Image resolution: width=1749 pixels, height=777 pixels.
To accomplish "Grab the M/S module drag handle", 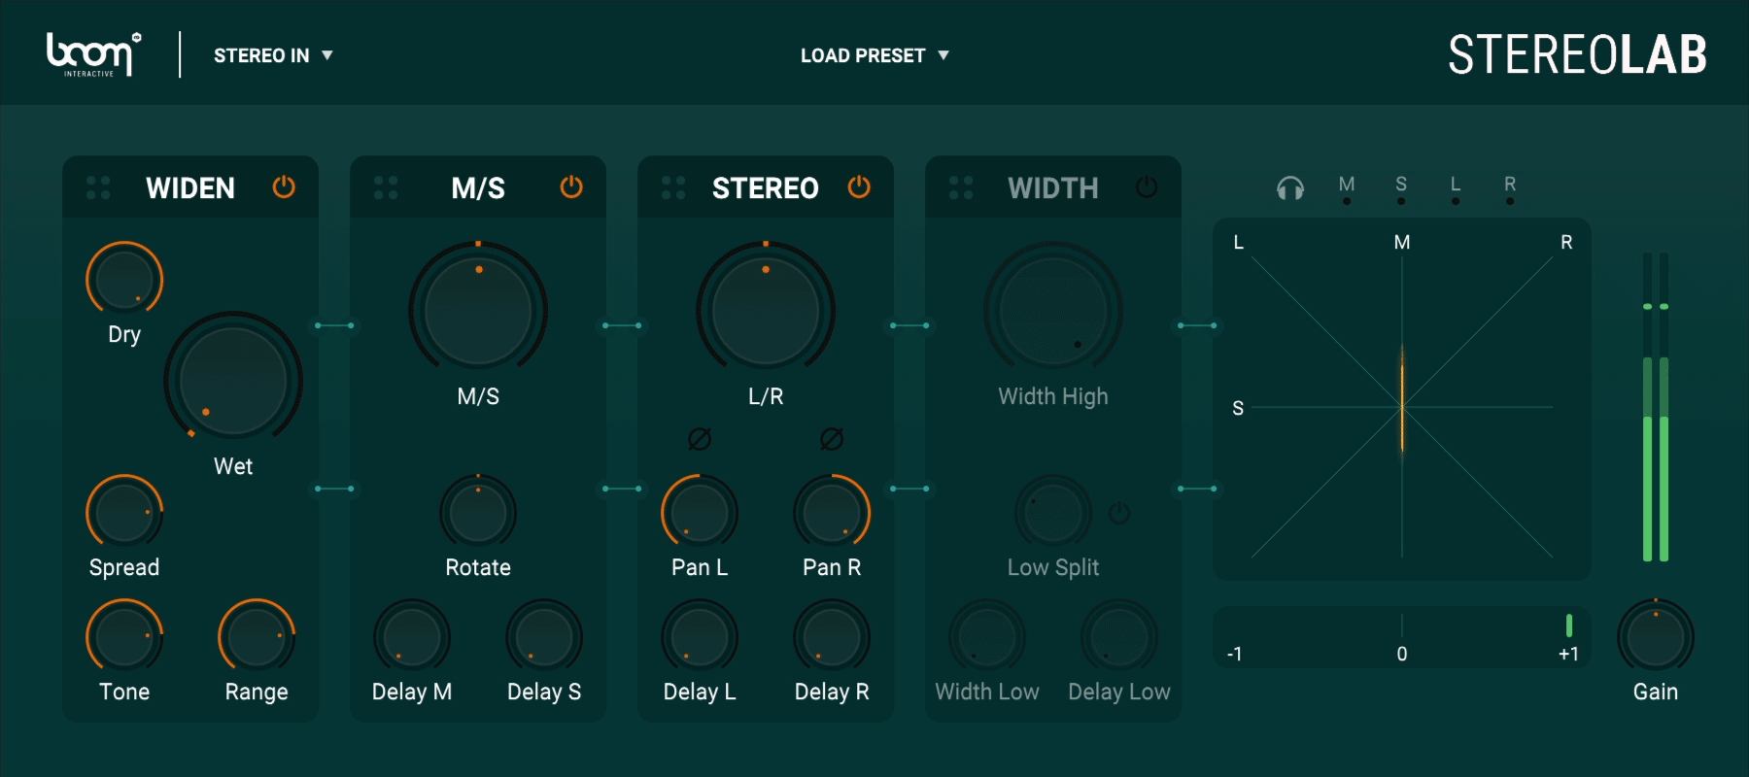I will click(386, 188).
